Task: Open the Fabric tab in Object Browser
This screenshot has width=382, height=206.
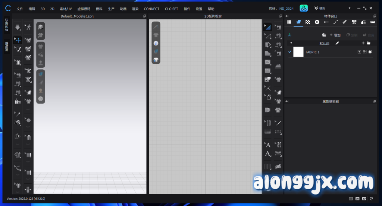Action: 298,22
